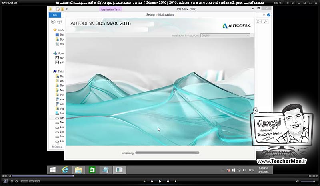Click the File tab in Explorer
Image resolution: width=320 pixels, height=186 pixels.
pos(55,15)
